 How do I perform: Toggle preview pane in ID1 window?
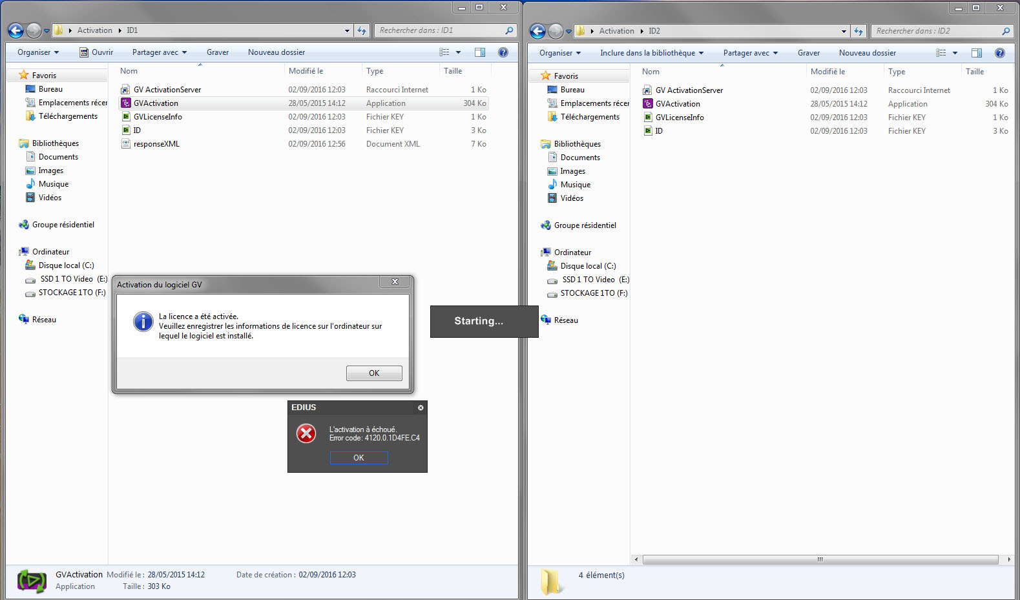(x=480, y=52)
